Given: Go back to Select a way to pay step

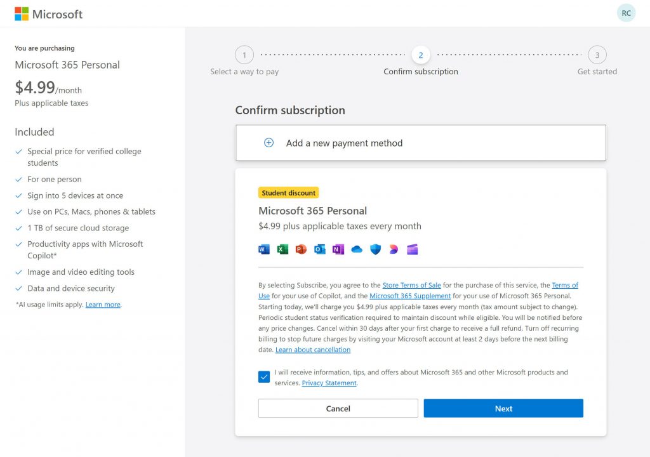Looking at the screenshot, I should click(x=244, y=55).
